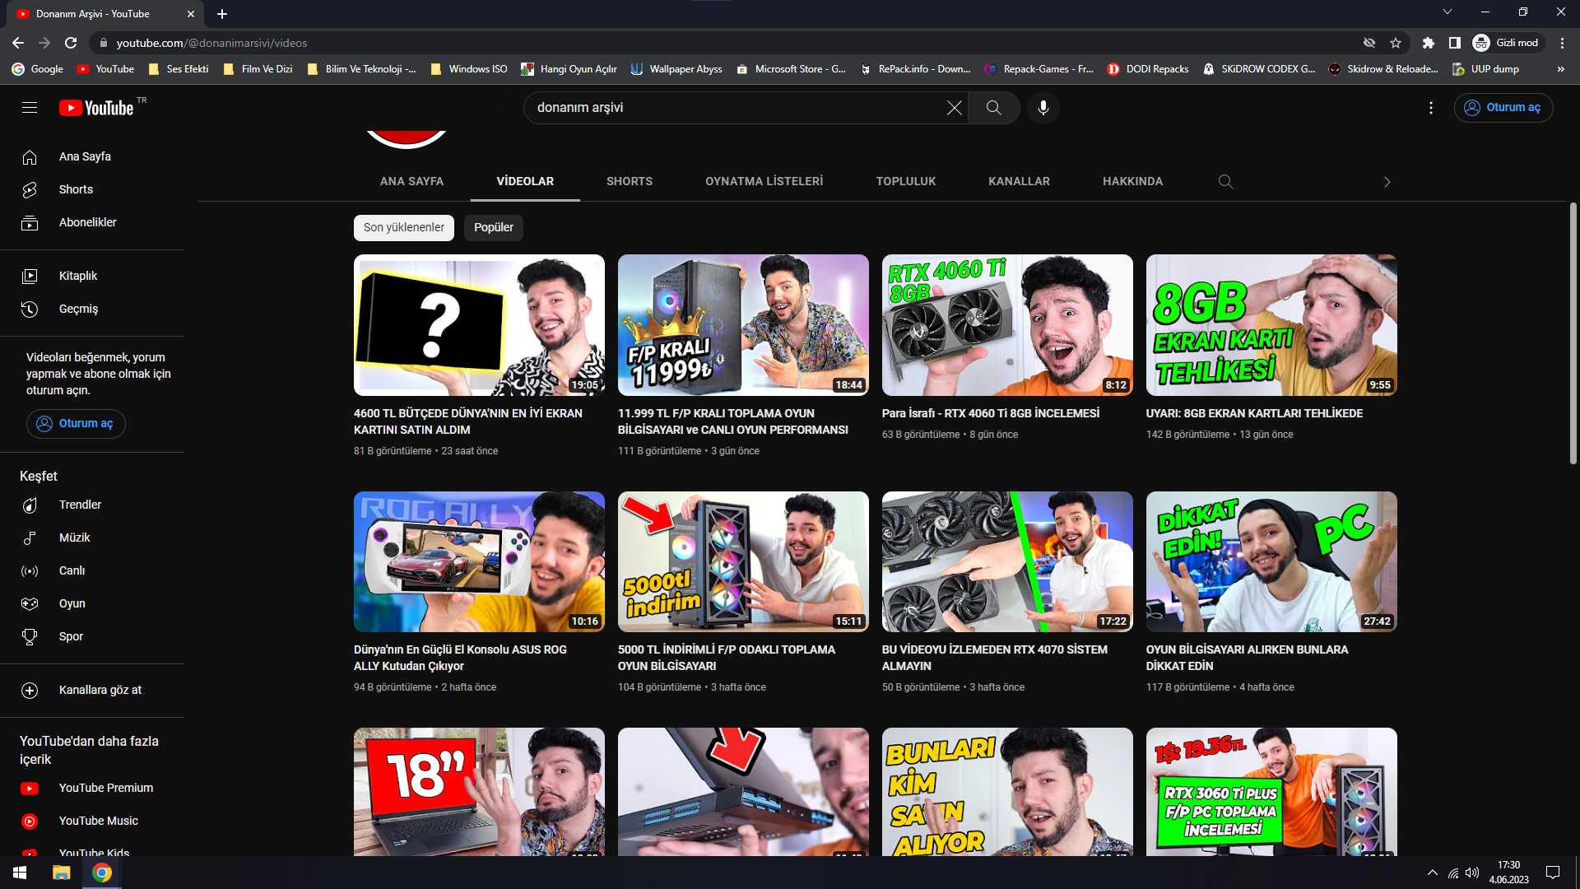Open Chrome extensions puzzle icon

click(x=1429, y=43)
